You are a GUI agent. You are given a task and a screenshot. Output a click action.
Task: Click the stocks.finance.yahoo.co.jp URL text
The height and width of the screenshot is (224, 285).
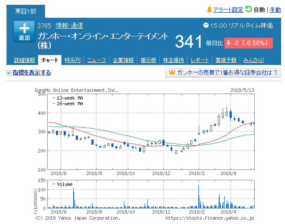(210, 218)
